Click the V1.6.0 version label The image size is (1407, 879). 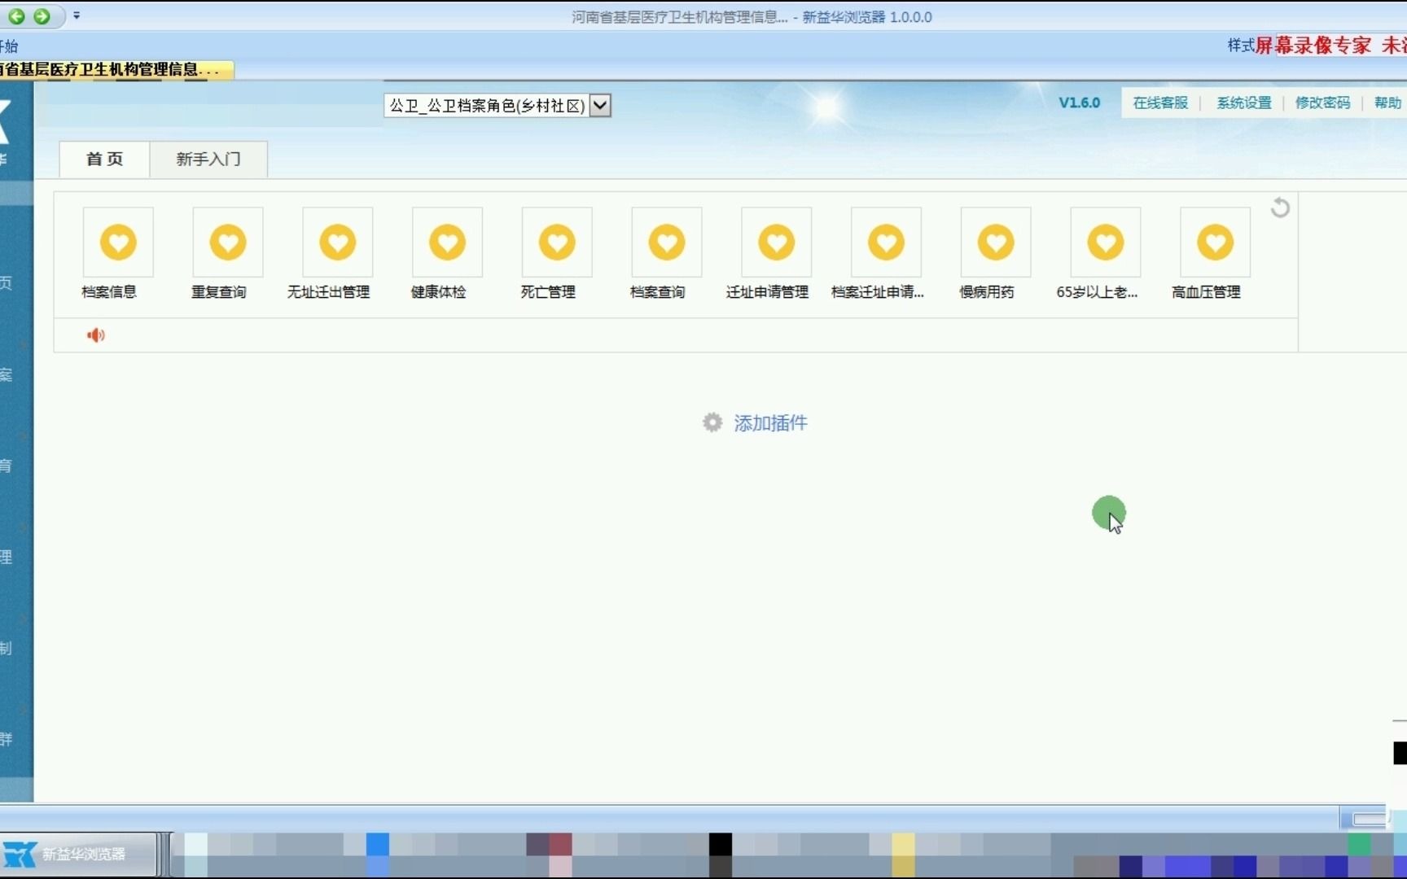pyautogui.click(x=1079, y=103)
